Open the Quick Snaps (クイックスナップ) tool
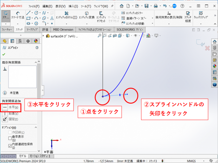This screenshot has height=163, width=218. (201, 13)
